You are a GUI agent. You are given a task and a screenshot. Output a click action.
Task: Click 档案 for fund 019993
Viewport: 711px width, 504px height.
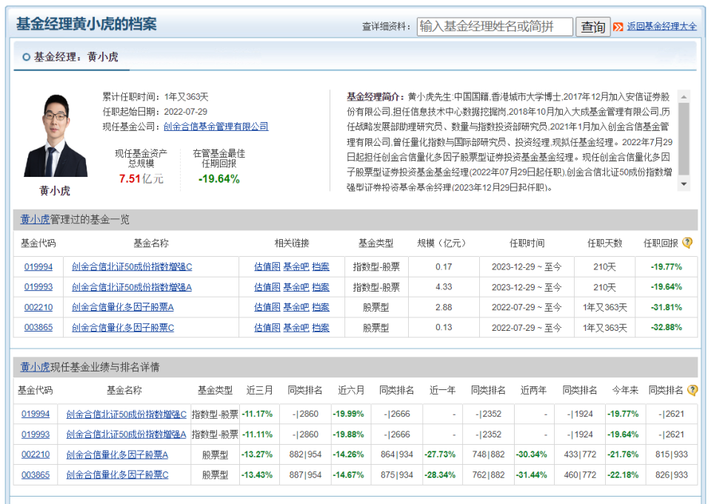321,287
